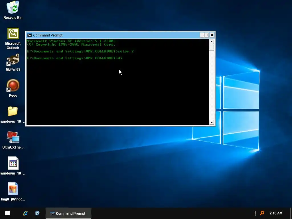
Task: Click the Show Desktop strip at the taskbar's far right
Action: tap(291, 213)
